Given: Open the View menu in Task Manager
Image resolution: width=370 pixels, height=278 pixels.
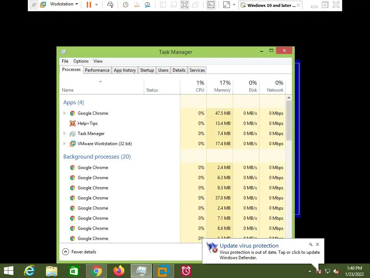Looking at the screenshot, I should pyautogui.click(x=98, y=61).
